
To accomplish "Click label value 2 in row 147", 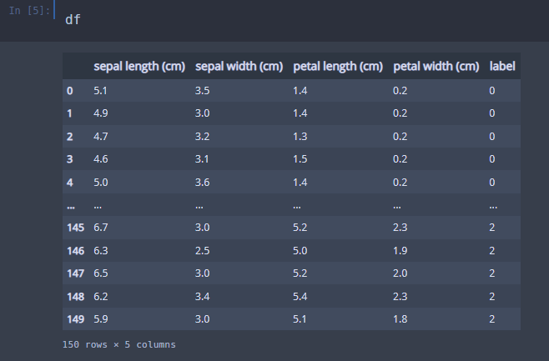I will pos(492,273).
